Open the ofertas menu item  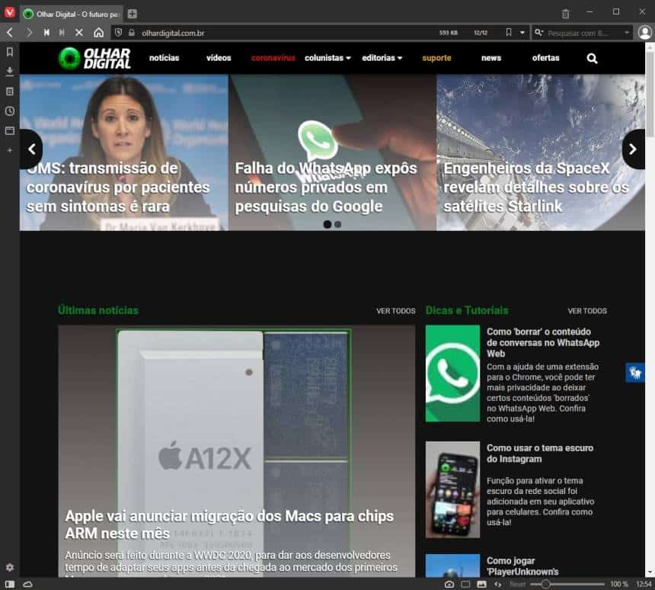pyautogui.click(x=545, y=58)
